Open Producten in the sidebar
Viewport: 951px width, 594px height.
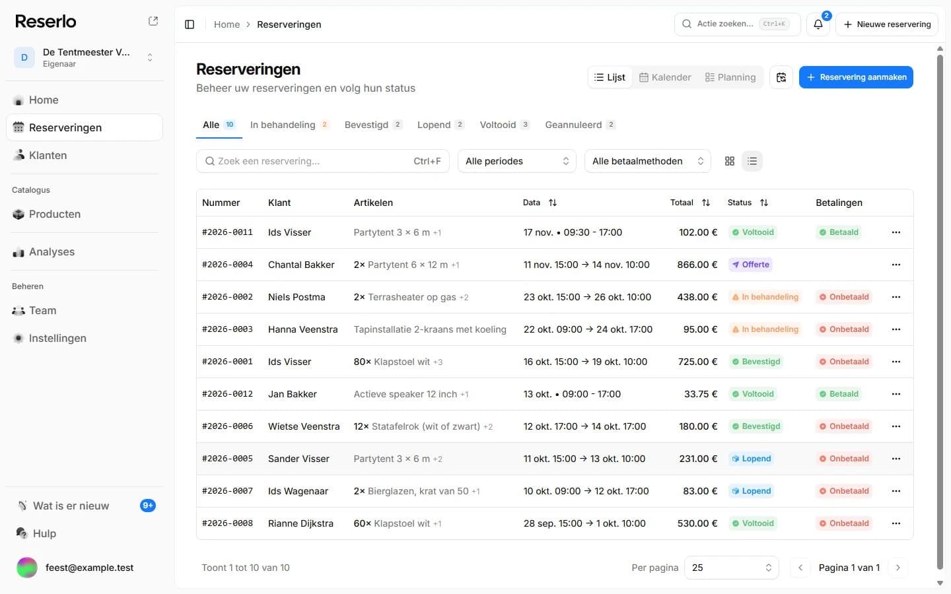tap(85, 214)
